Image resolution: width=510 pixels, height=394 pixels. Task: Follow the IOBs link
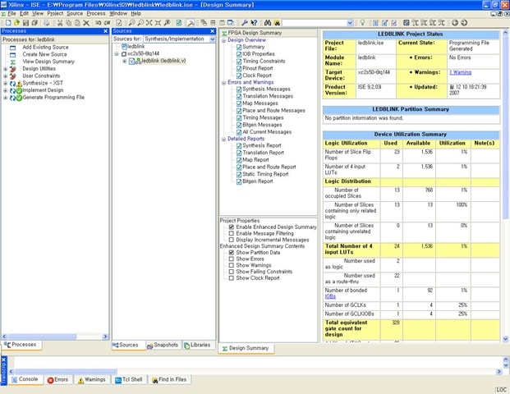coord(330,296)
